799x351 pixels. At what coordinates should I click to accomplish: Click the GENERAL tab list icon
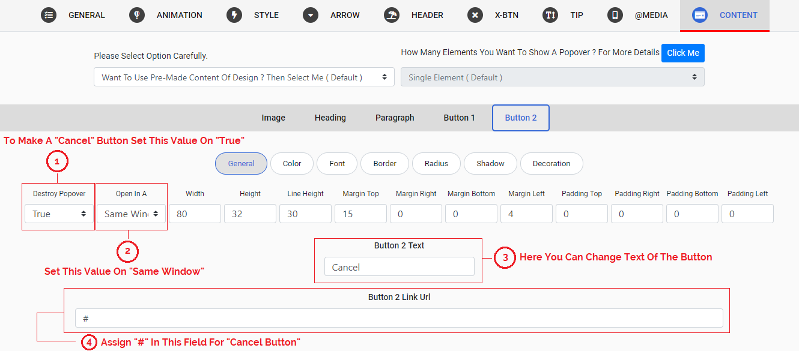[x=49, y=15]
